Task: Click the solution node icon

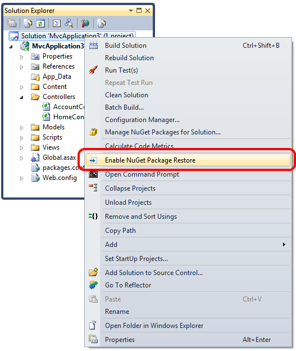Action: pyautogui.click(x=14, y=36)
